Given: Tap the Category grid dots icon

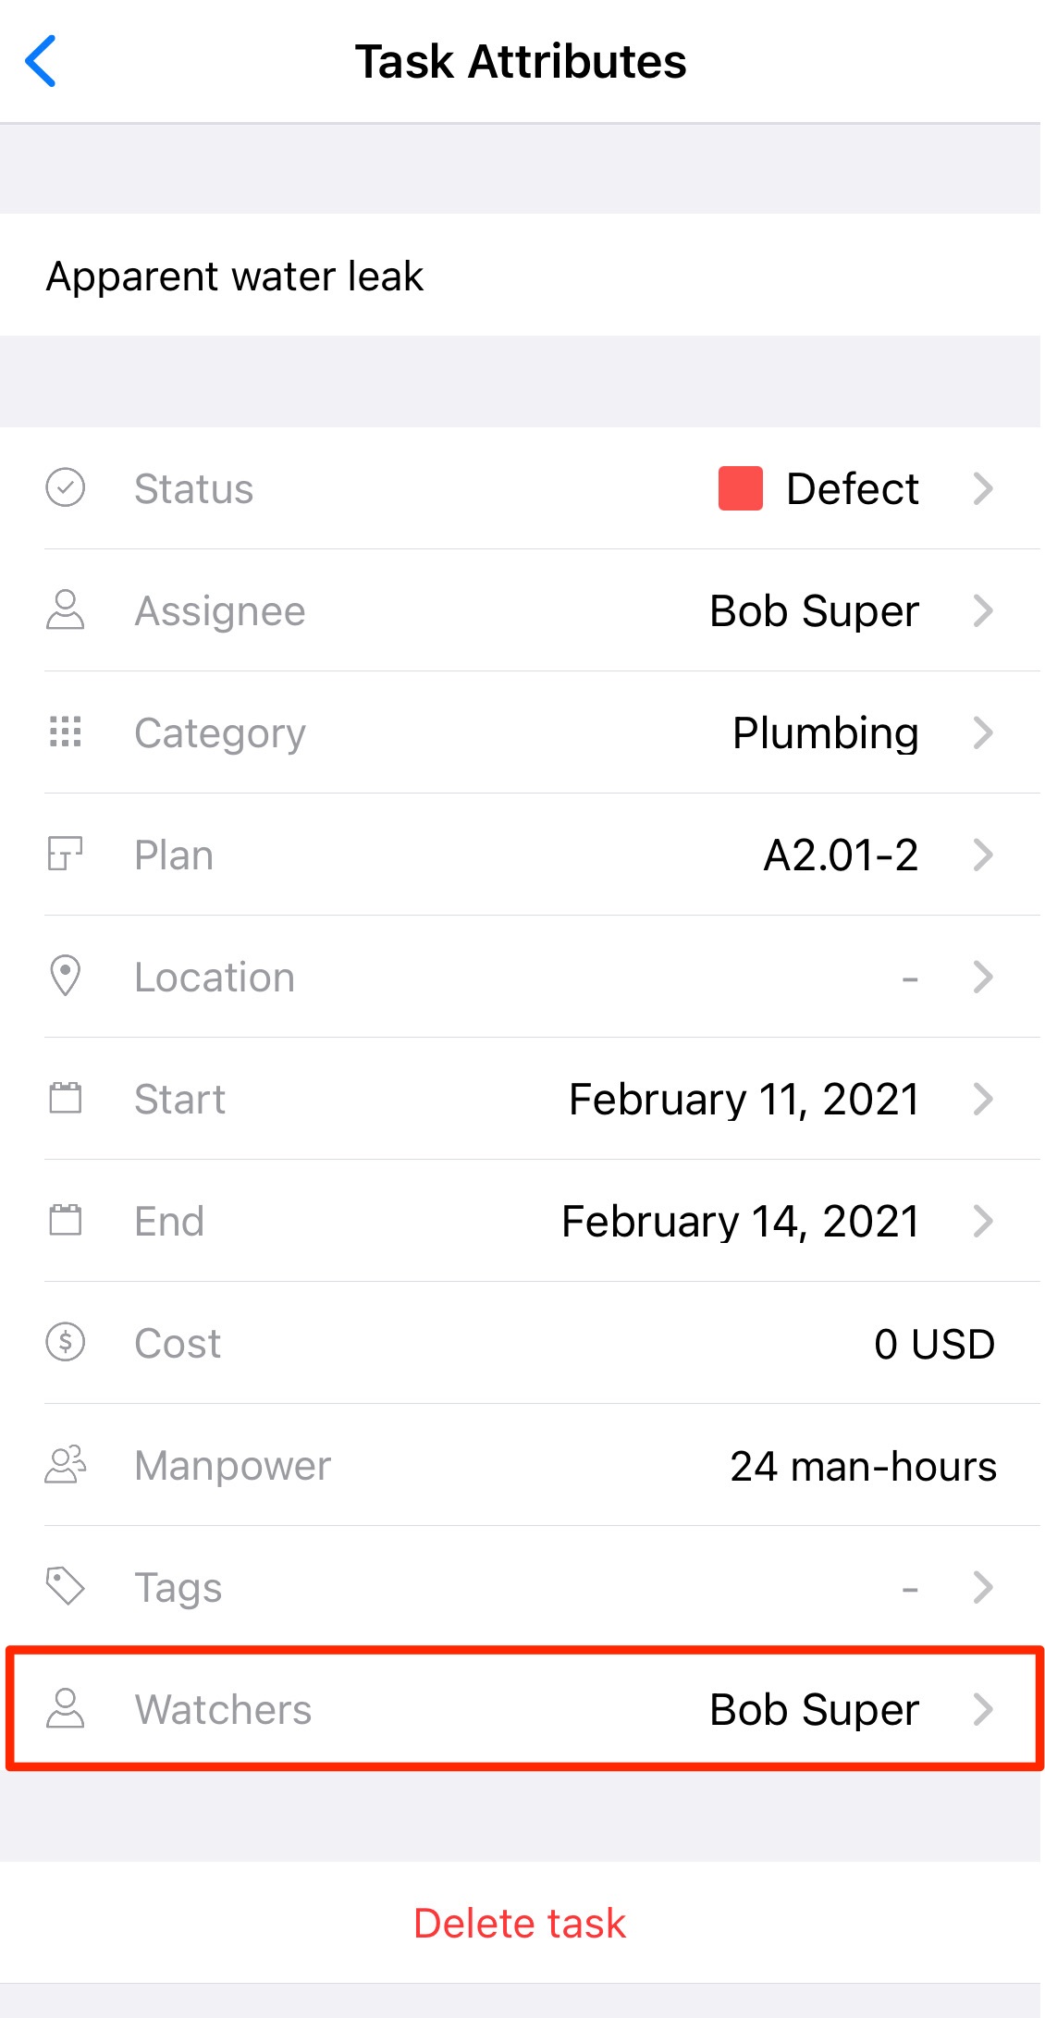Looking at the screenshot, I should (66, 732).
